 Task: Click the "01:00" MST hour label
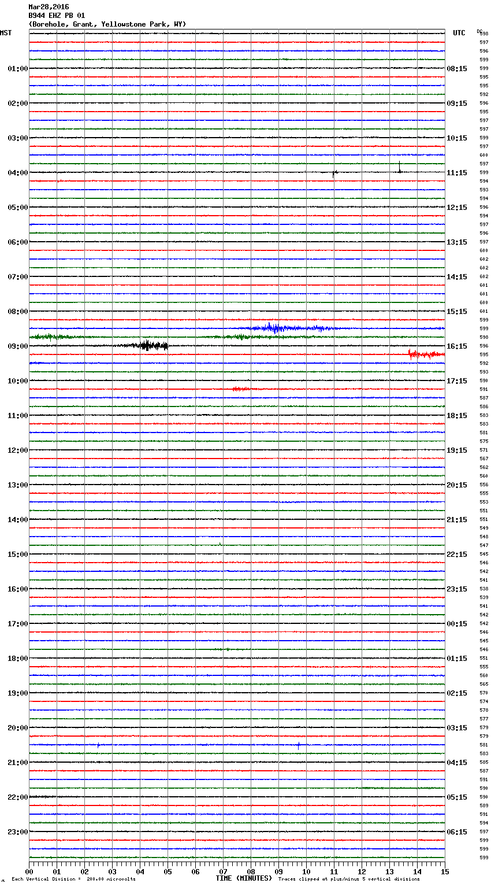click(x=17, y=69)
